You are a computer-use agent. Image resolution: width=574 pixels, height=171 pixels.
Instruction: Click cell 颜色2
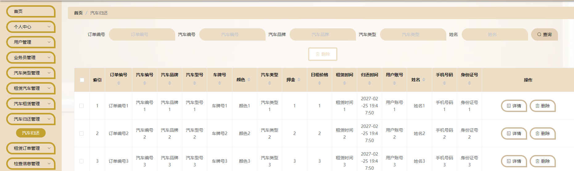[x=245, y=133]
